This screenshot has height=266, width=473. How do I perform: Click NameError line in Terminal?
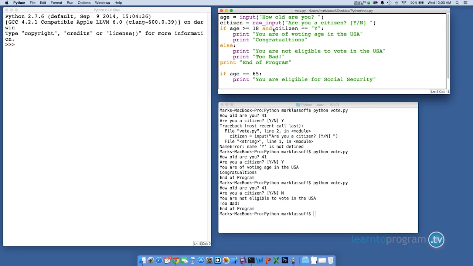tap(261, 147)
